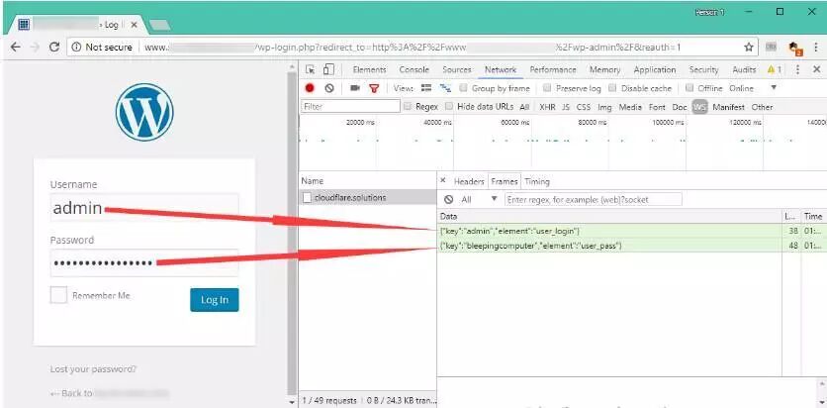Open the Online throttling dropdown
827x408 pixels.
click(x=753, y=88)
